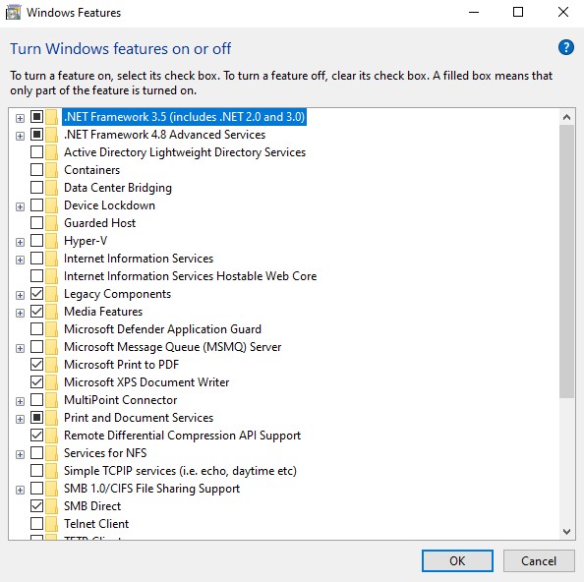Check the Containers feature box
The image size is (584, 582).
click(x=37, y=169)
